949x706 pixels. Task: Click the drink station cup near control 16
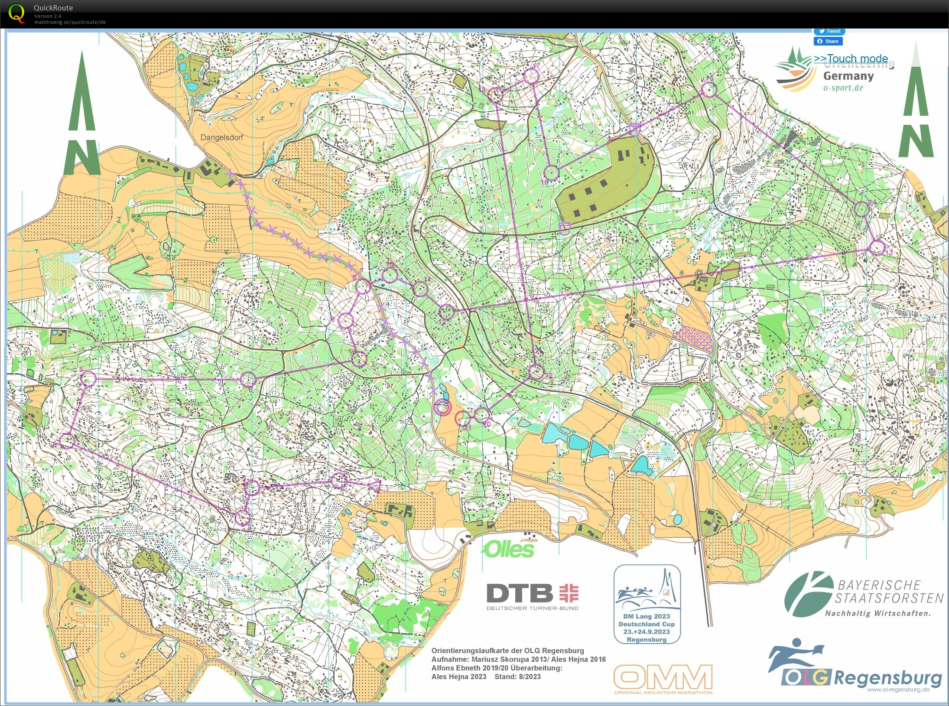[x=564, y=228]
